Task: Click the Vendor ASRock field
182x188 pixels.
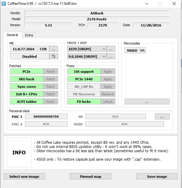Action: [x=97, y=13]
